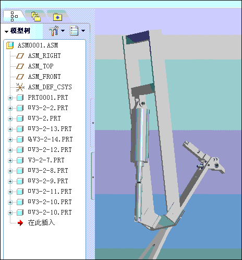Image resolution: width=242 pixels, height=260 pixels.
Task: Click the V3-2-9.PRT part cube icon
Action: 20,181
